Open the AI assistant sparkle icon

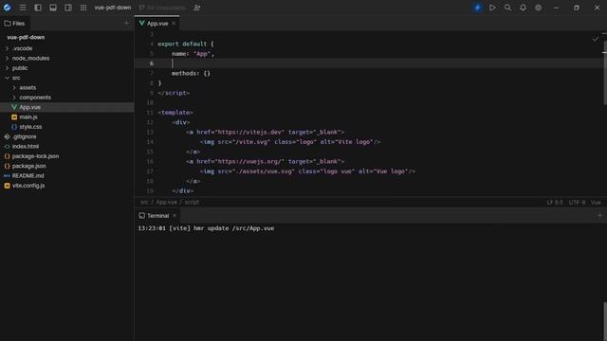(x=477, y=8)
